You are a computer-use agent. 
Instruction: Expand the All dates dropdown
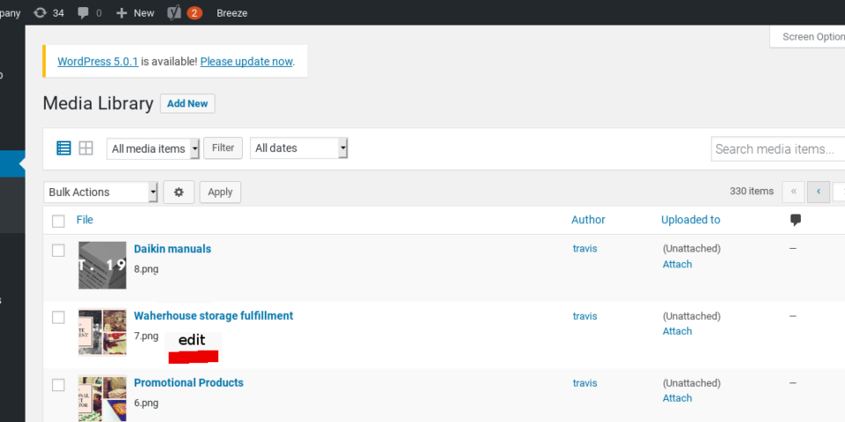tap(298, 149)
